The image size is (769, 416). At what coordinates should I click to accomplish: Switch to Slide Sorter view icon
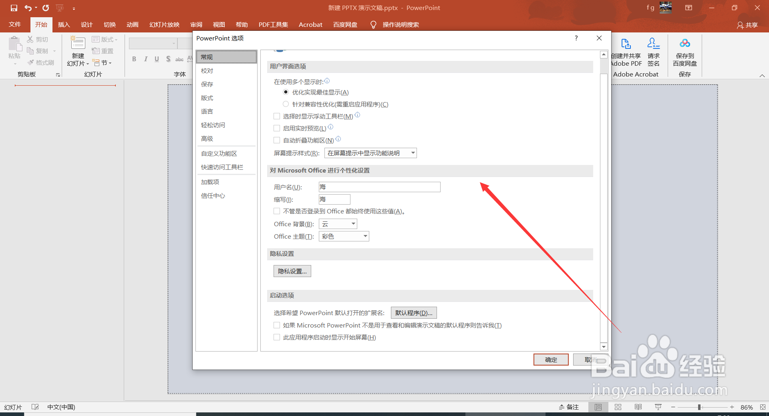pyautogui.click(x=618, y=407)
